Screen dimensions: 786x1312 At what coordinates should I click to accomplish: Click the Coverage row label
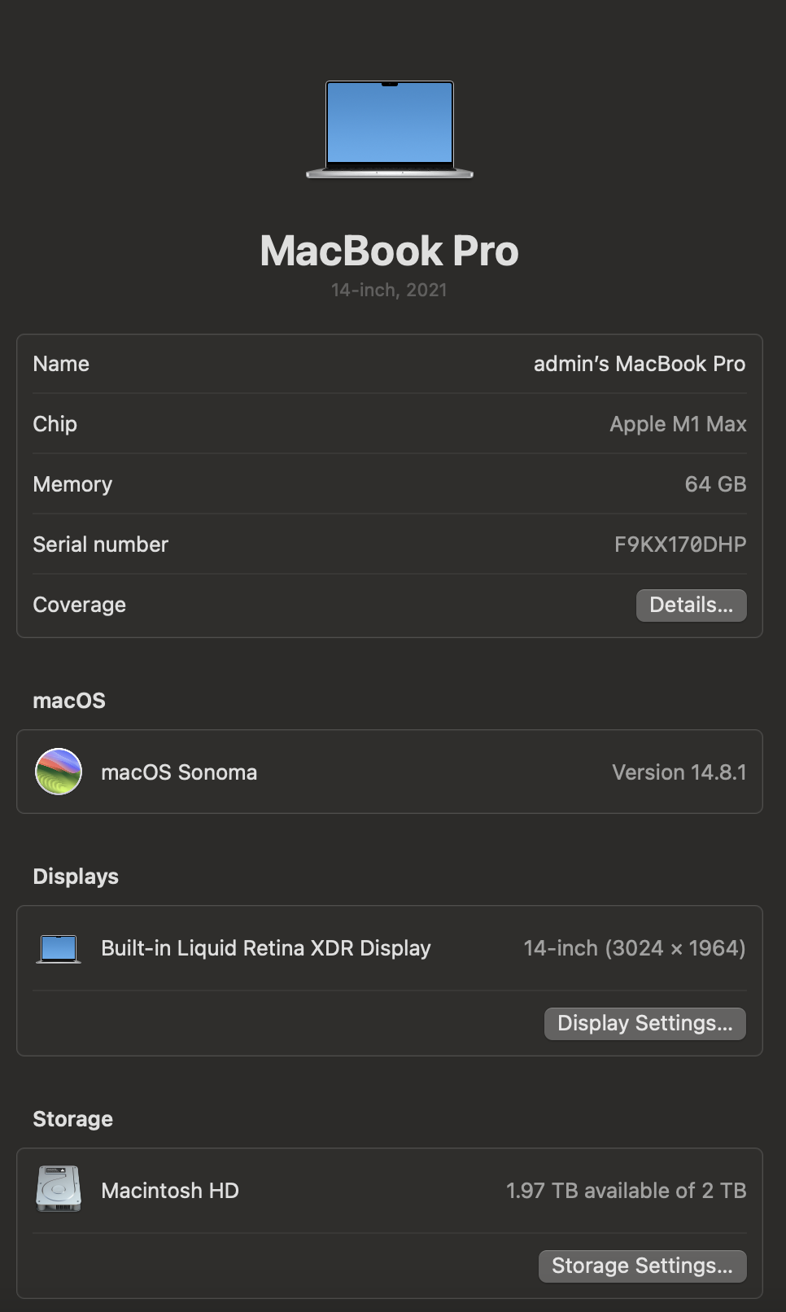click(x=79, y=605)
